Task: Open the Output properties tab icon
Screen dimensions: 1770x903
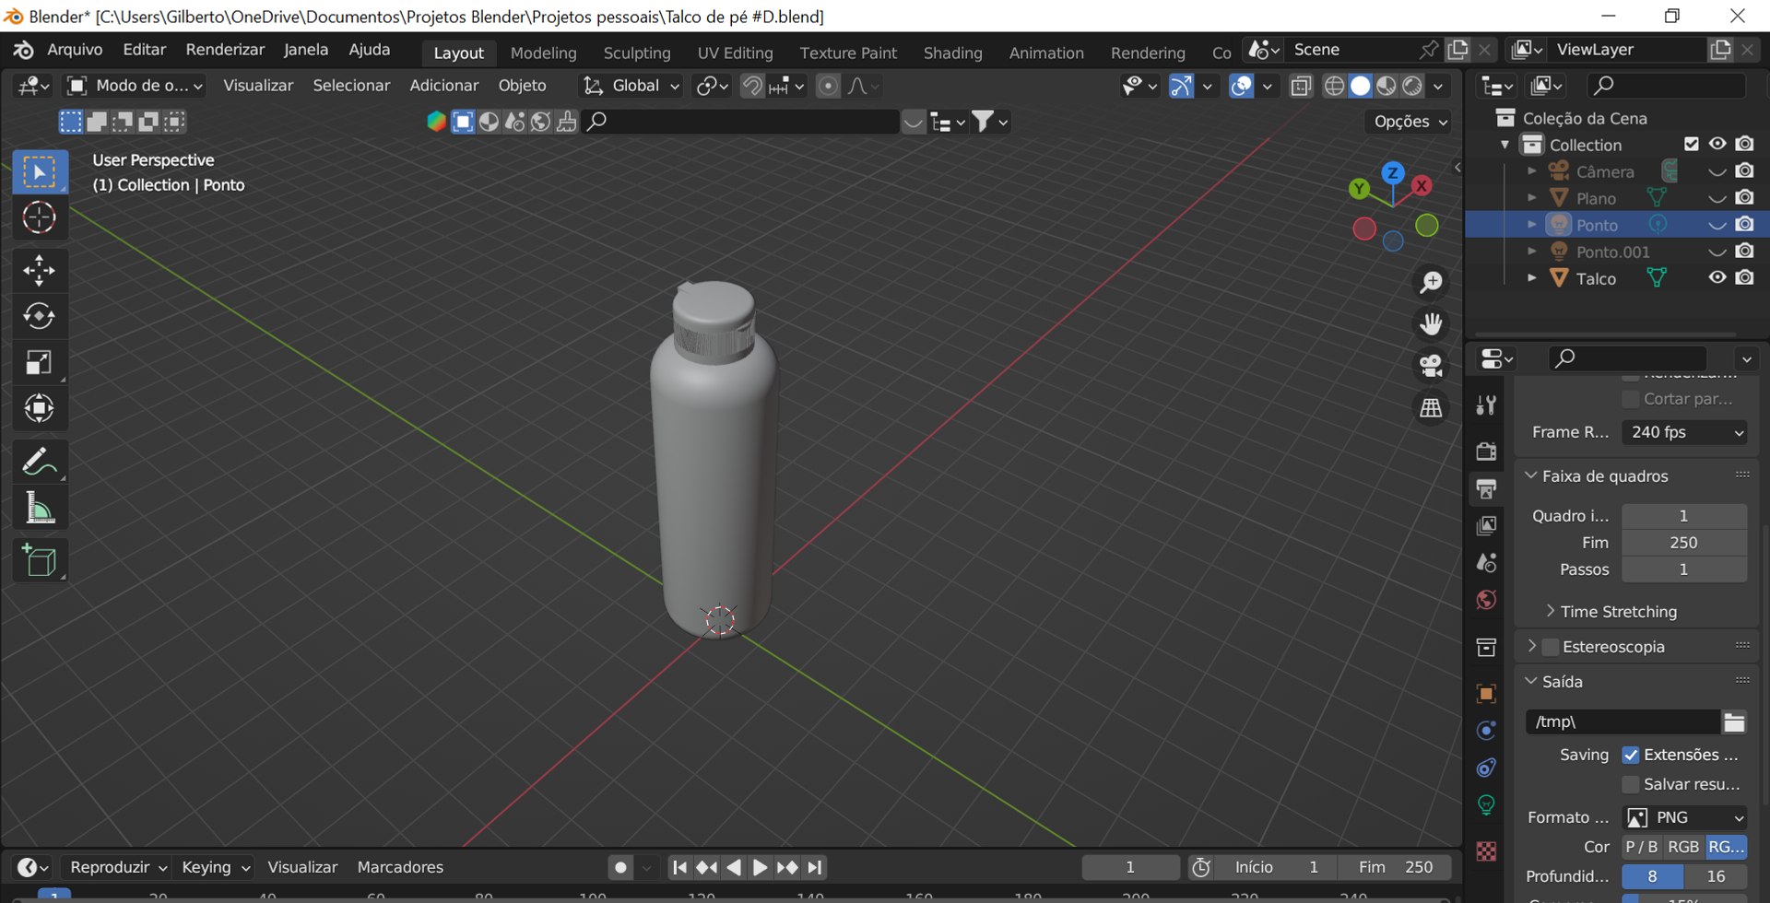Action: click(1486, 488)
